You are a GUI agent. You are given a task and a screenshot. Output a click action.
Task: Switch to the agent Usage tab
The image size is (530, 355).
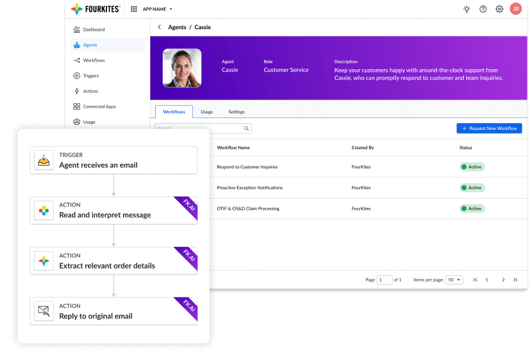tap(207, 112)
